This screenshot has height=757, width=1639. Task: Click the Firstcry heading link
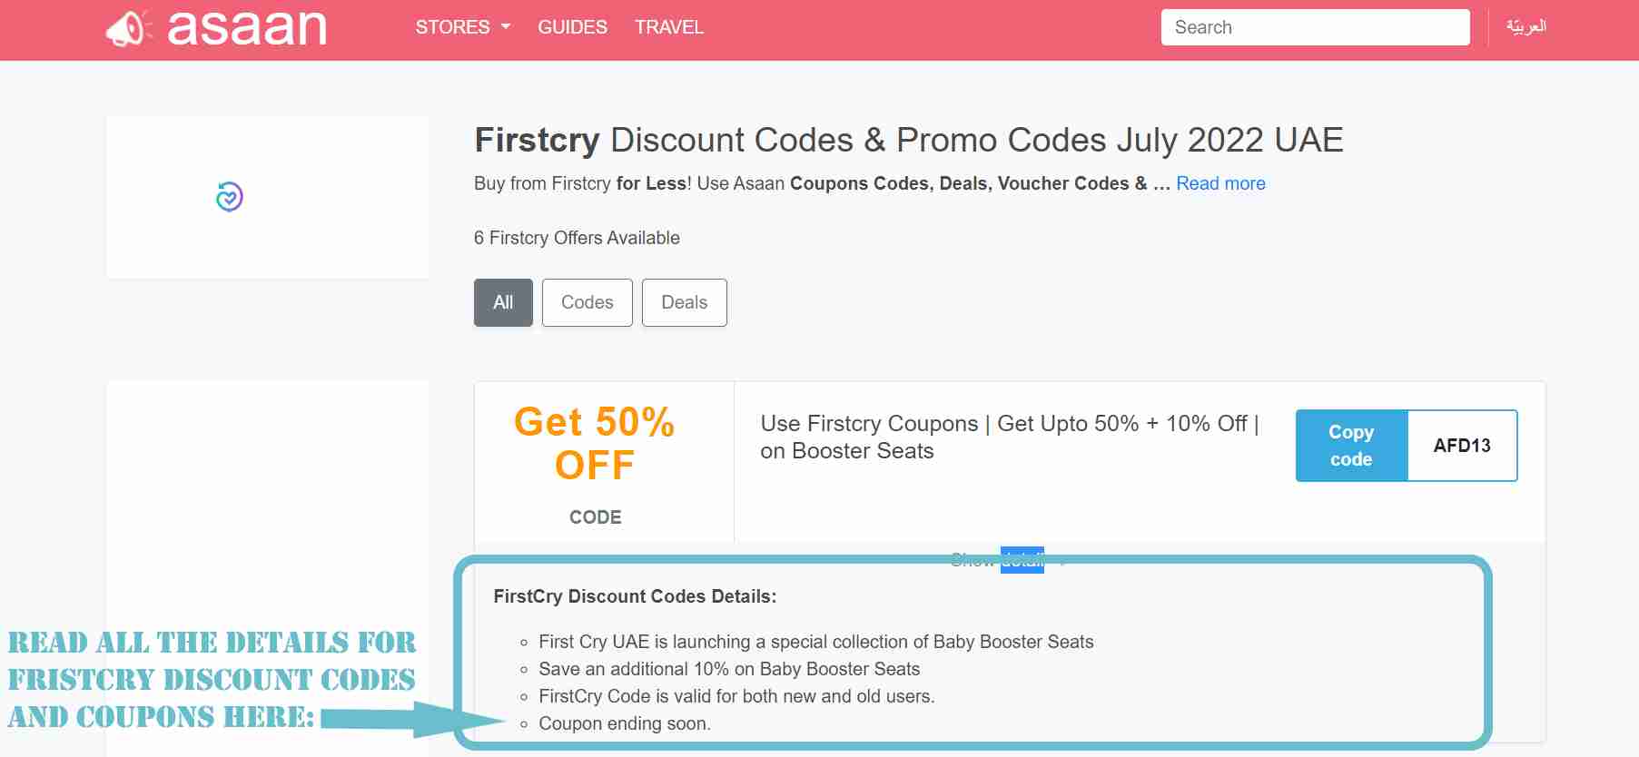536,140
